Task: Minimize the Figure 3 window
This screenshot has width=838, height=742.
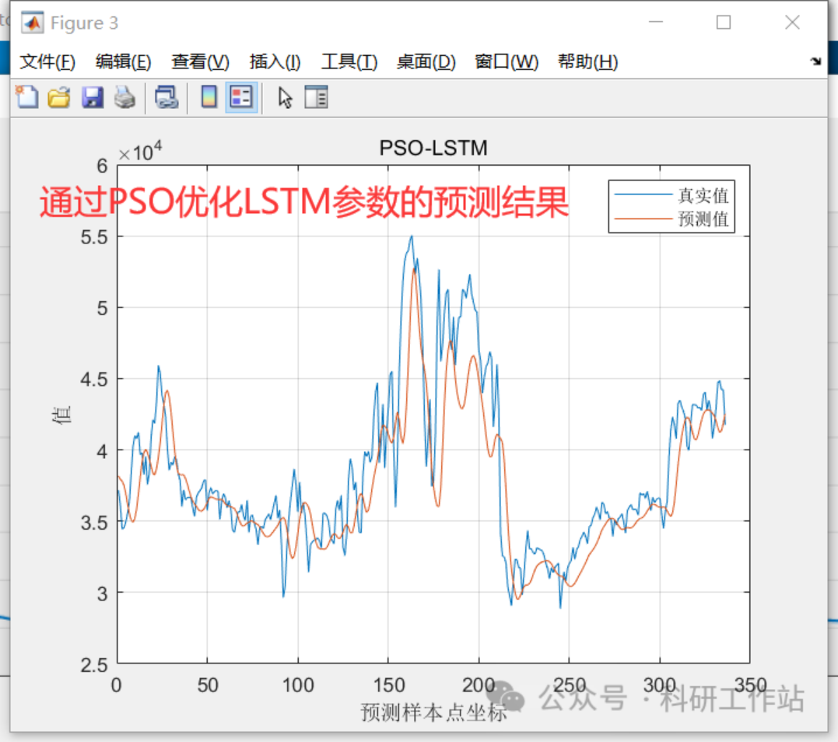Action: point(656,23)
